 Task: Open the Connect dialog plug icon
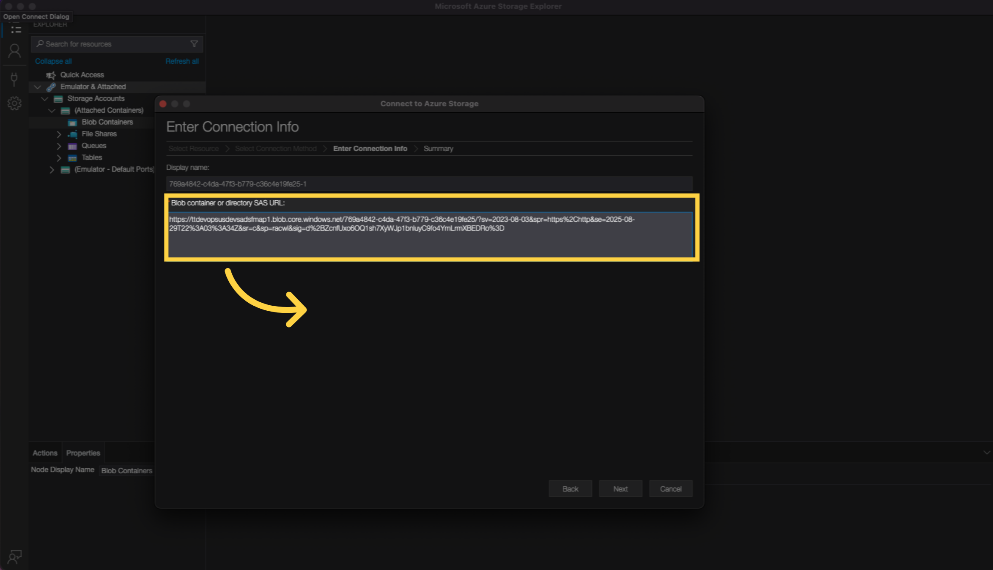[x=14, y=79]
